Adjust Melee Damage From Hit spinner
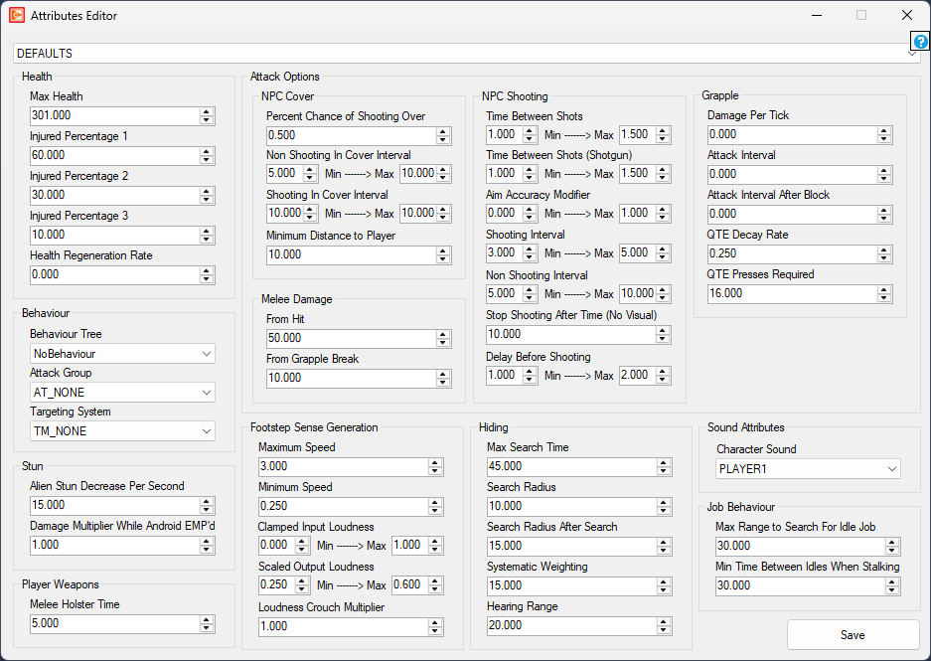The height and width of the screenshot is (661, 931). click(x=443, y=339)
